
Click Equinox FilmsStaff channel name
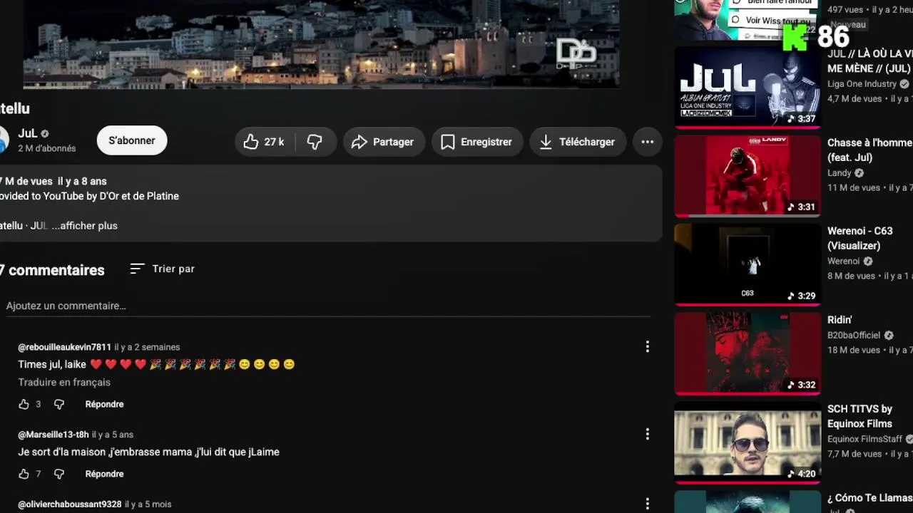864,440
